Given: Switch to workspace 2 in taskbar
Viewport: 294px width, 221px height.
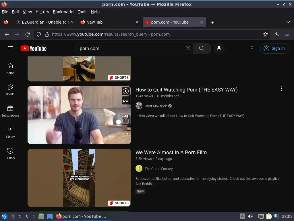Looking at the screenshot, I should tap(20, 217).
